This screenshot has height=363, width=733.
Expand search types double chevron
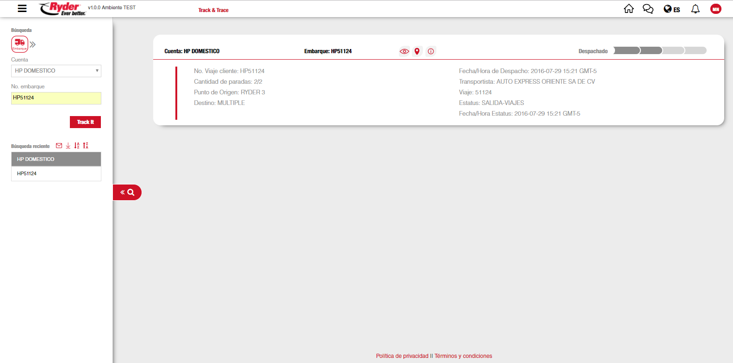(x=33, y=44)
